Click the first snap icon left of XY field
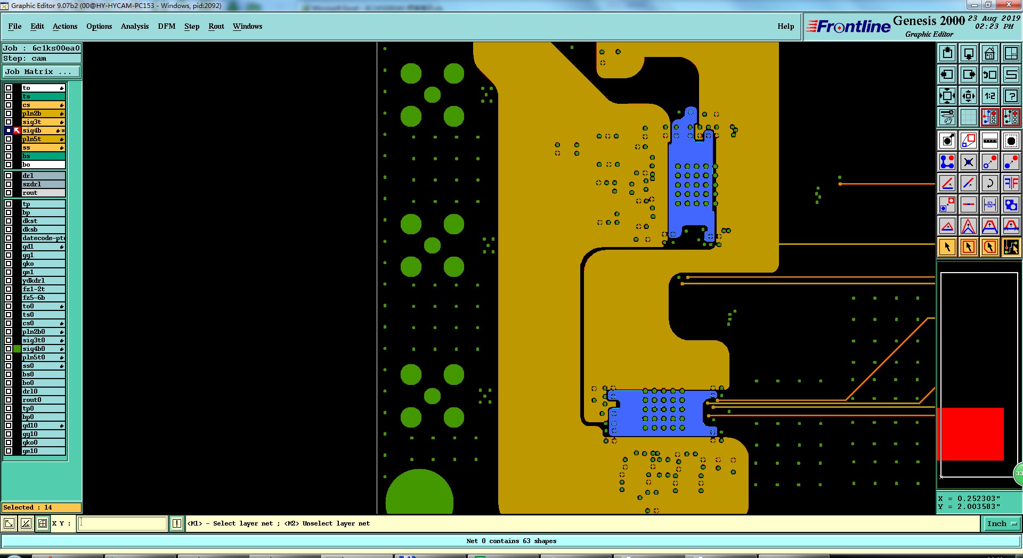Viewport: 1023px width, 558px height. [9, 523]
